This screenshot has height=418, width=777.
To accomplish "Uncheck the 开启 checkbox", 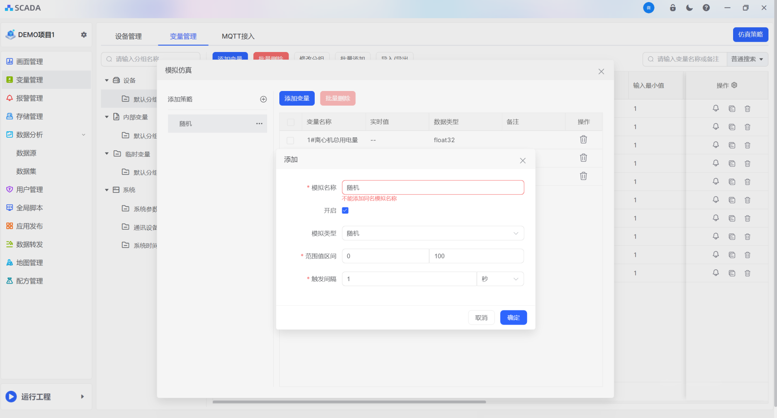I will click(x=345, y=210).
